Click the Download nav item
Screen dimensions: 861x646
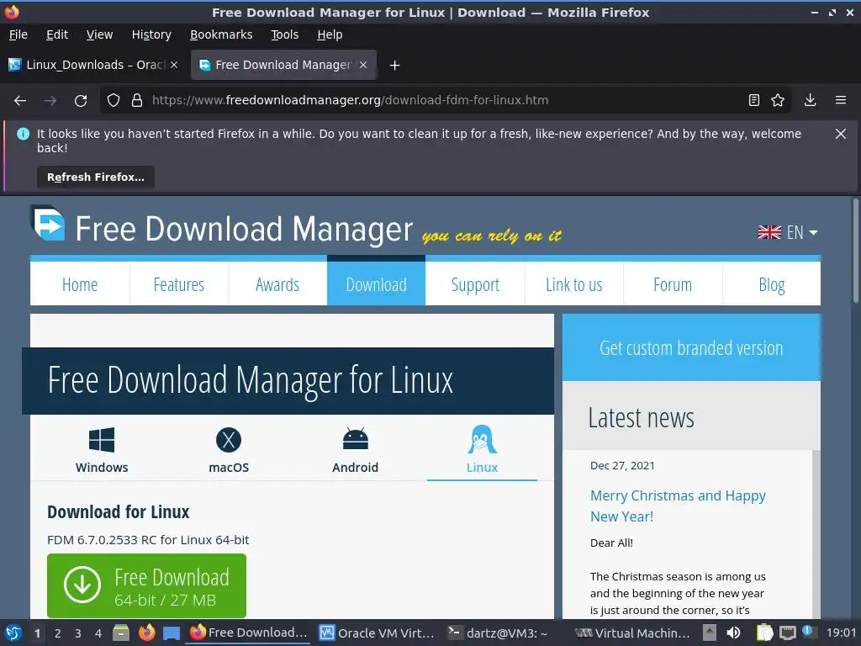click(376, 283)
